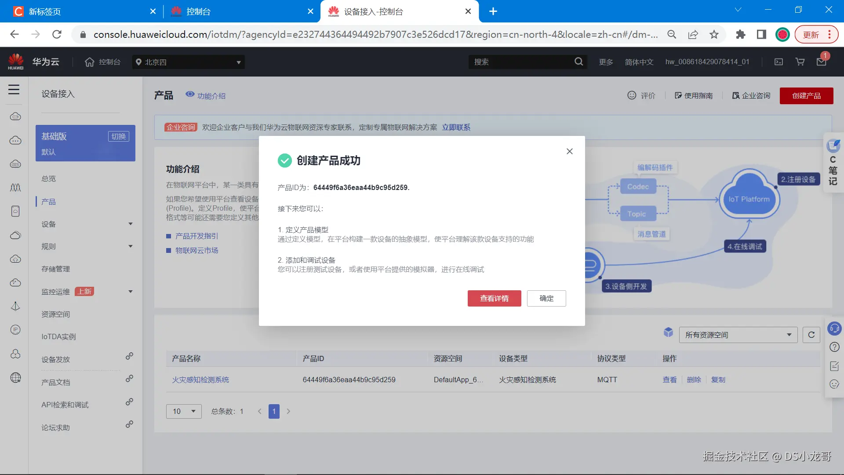The height and width of the screenshot is (475, 844).
Task: Open the 北京四 region dropdown
Action: (188, 62)
